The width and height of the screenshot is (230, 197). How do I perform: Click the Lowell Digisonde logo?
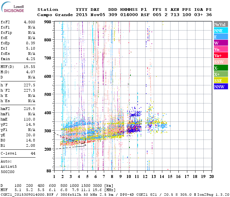pyautogui.click(x=12, y=7)
